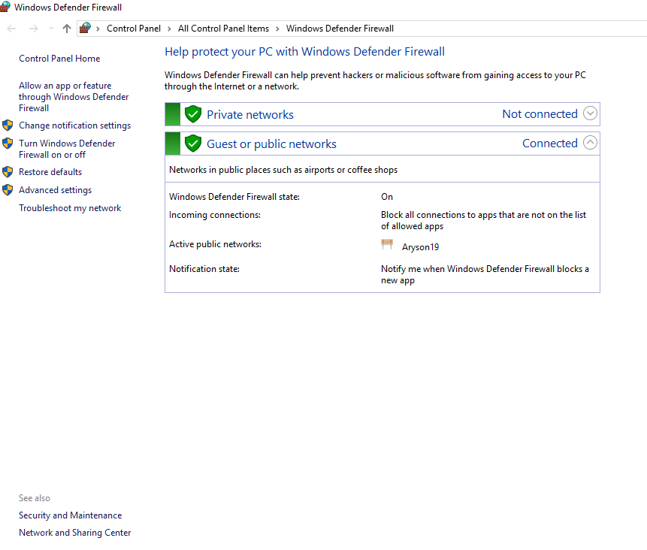Click Help protect your PC heading
The image size is (647, 550).
point(304,52)
